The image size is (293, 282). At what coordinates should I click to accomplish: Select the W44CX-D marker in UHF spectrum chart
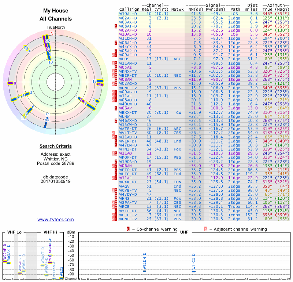194,271
